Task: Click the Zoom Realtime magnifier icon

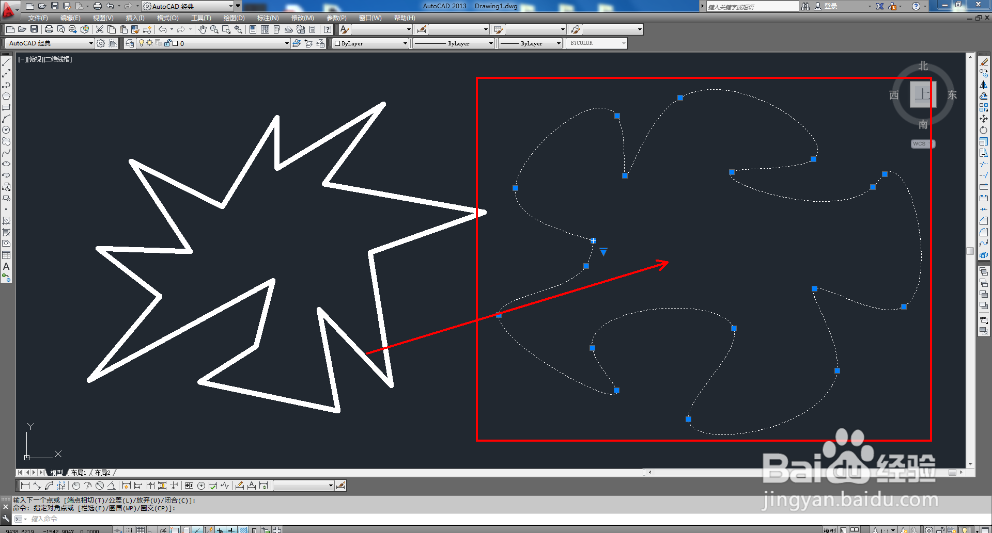Action: pos(214,29)
